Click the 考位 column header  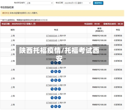tap(118, 30)
